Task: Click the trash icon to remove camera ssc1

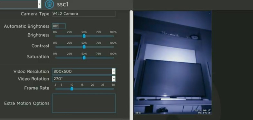Action: (x=49, y=4)
